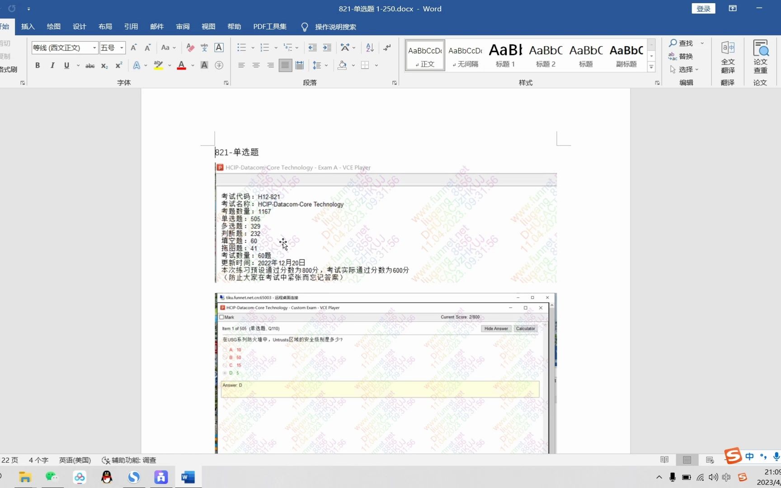Toggle subscript formatting

[x=104, y=66]
